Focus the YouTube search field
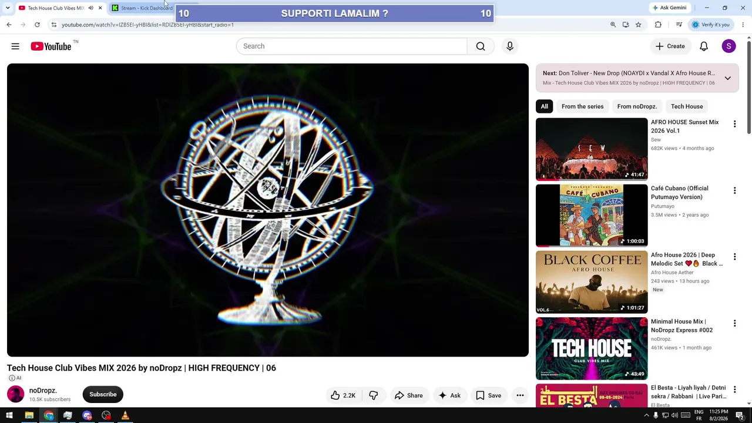752x423 pixels. pos(351,46)
